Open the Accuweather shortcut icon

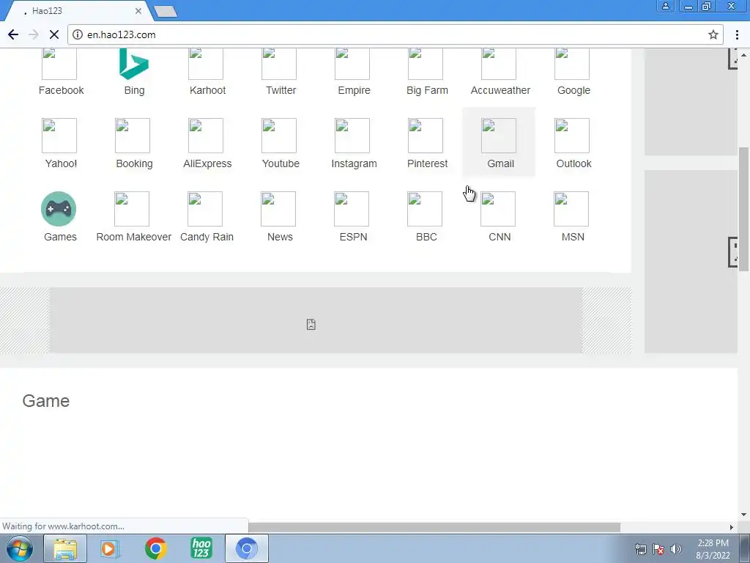[498, 65]
